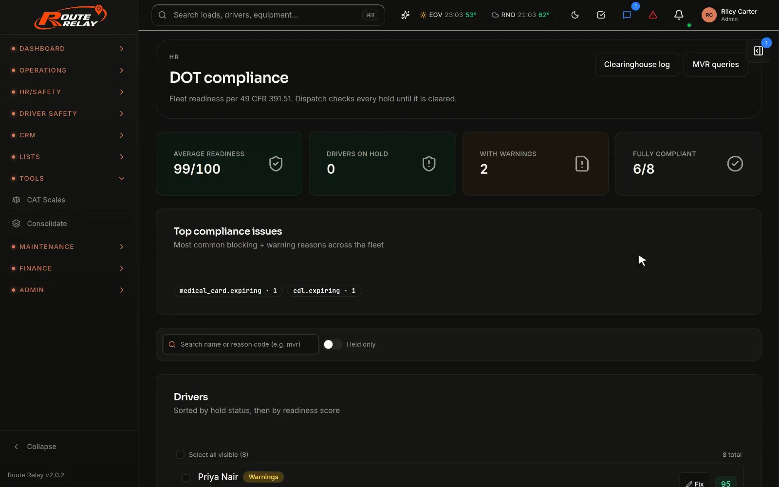The image size is (779, 487).
Task: Check the Priya Nair row checkbox
Action: coord(186,478)
